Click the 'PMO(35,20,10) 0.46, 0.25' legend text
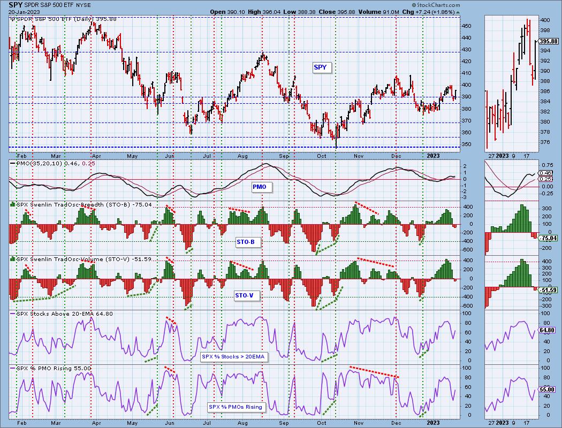Viewport: 562px width, 428px height. pos(56,163)
